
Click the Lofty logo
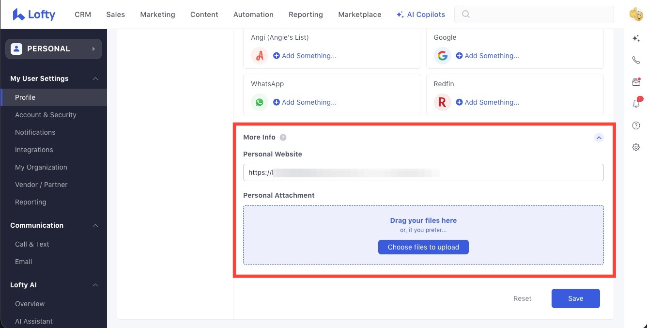coord(34,15)
